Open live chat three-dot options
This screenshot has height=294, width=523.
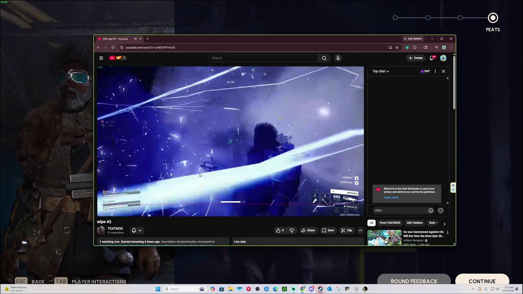pyautogui.click(x=435, y=71)
